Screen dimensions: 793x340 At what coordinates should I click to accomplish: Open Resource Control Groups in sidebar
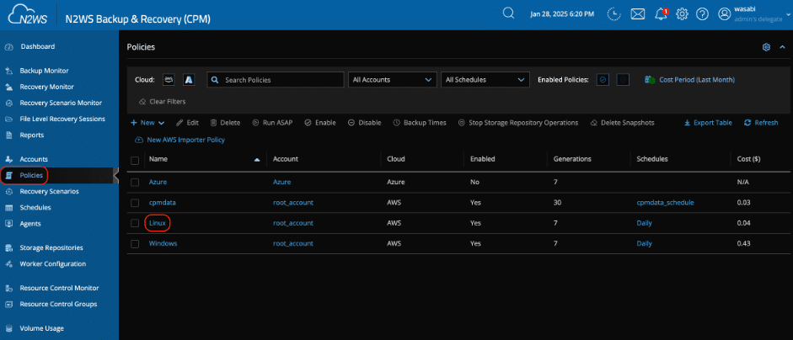(59, 304)
